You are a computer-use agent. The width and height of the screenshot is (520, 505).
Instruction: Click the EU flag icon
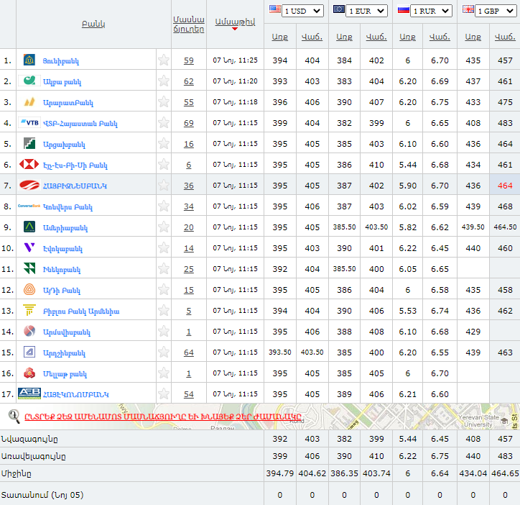339,9
